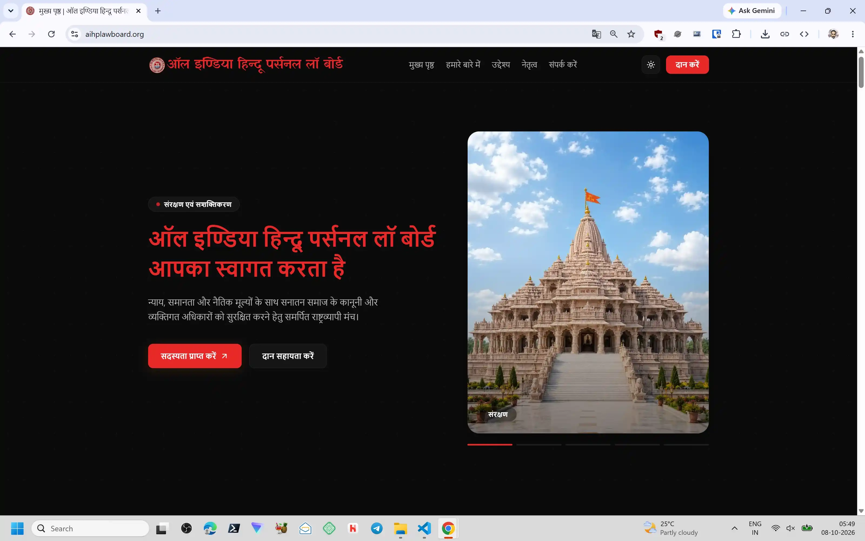The image size is (865, 541).
Task: Open the red shield extension with badge 2
Action: (658, 34)
